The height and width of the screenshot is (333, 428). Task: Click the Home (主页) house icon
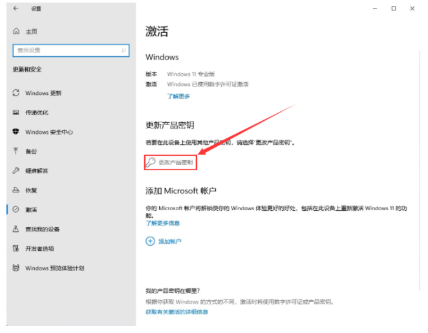[16, 31]
